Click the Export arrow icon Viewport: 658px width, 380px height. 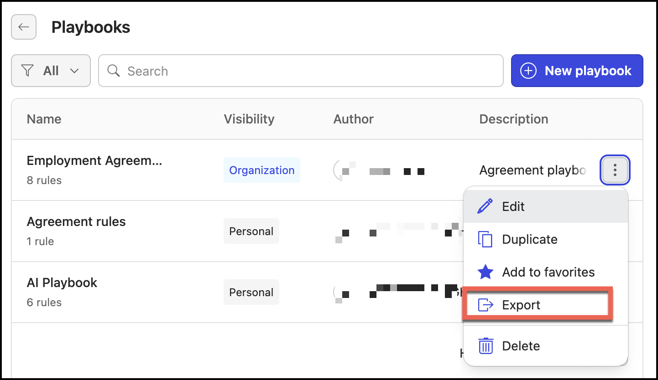pos(486,305)
